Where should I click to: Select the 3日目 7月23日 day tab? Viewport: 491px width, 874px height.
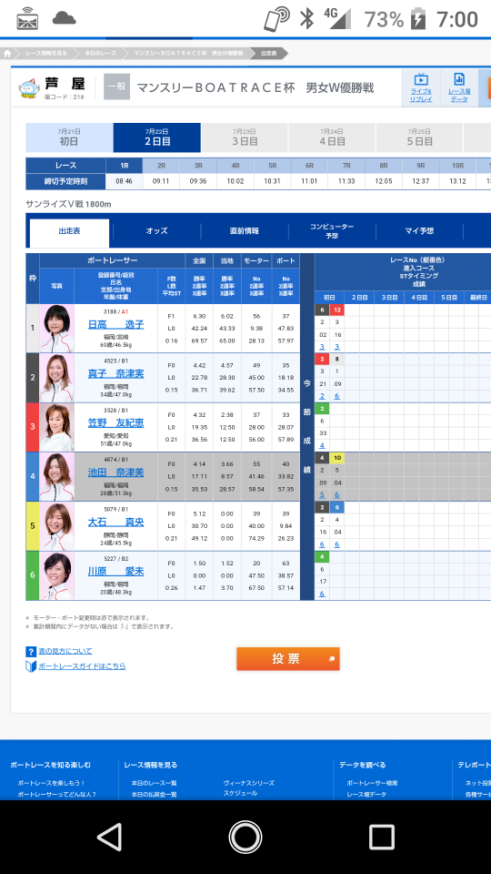point(245,137)
